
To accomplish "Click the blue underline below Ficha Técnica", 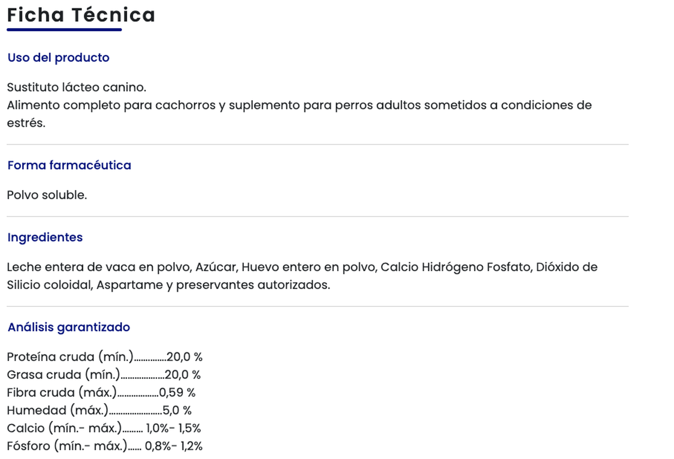I will [64, 30].
